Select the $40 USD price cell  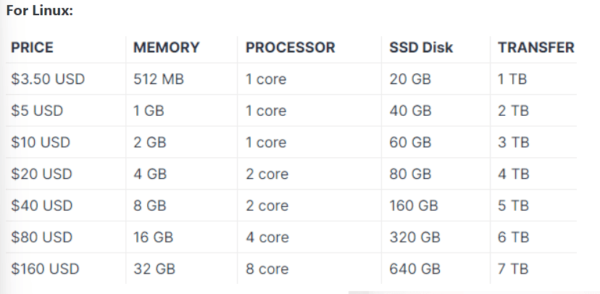click(x=42, y=206)
